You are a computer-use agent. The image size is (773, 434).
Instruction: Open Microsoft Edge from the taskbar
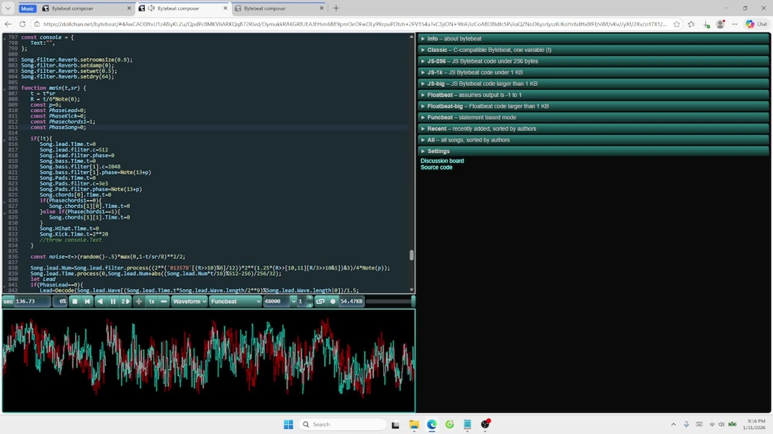[x=432, y=424]
